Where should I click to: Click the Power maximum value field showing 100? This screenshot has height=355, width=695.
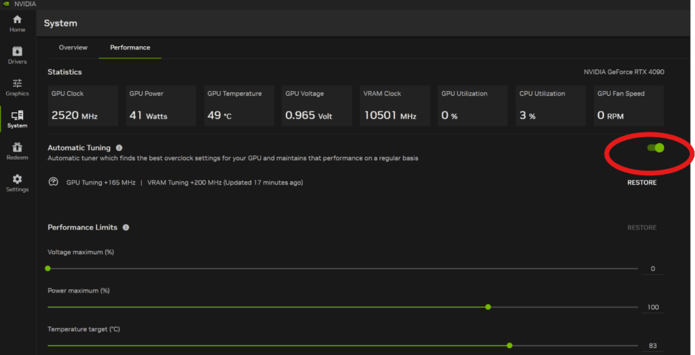[x=653, y=307]
